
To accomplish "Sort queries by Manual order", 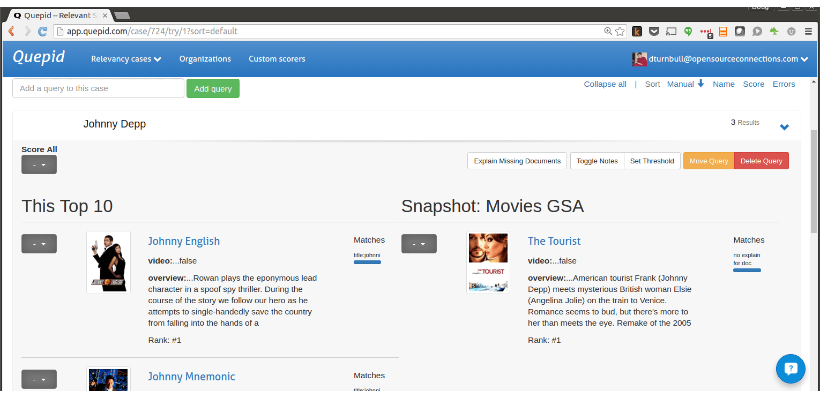I will click(681, 84).
